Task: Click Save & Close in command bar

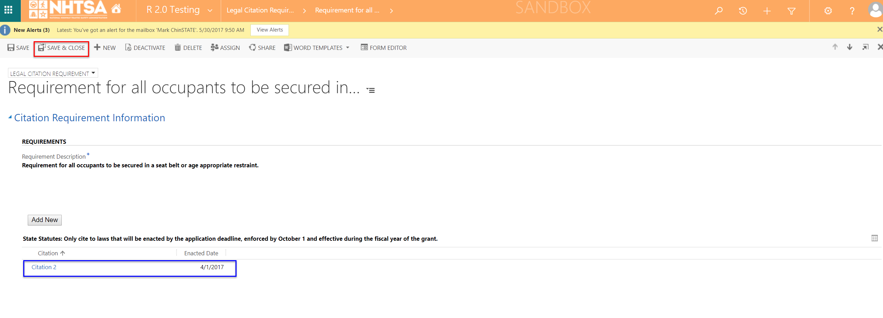Action: [x=61, y=48]
